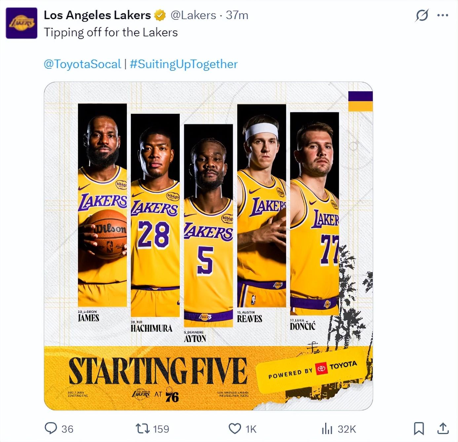Visit the @ToyotaSocal mention
This screenshot has width=458, height=442.
click(82, 64)
